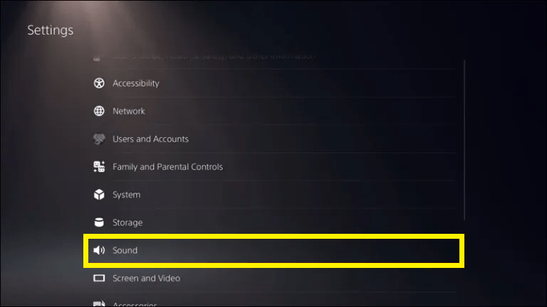
Task: Click the System cube icon
Action: [x=99, y=195]
